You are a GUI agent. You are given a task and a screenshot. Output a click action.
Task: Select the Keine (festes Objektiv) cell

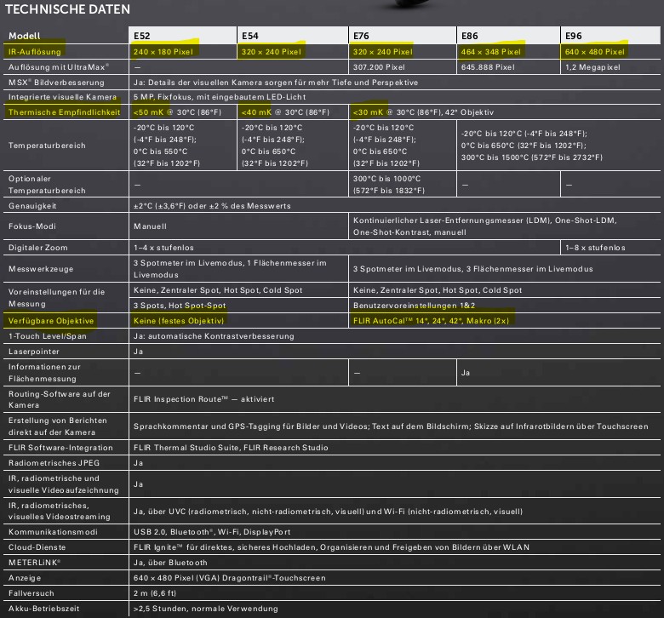pyautogui.click(x=178, y=321)
